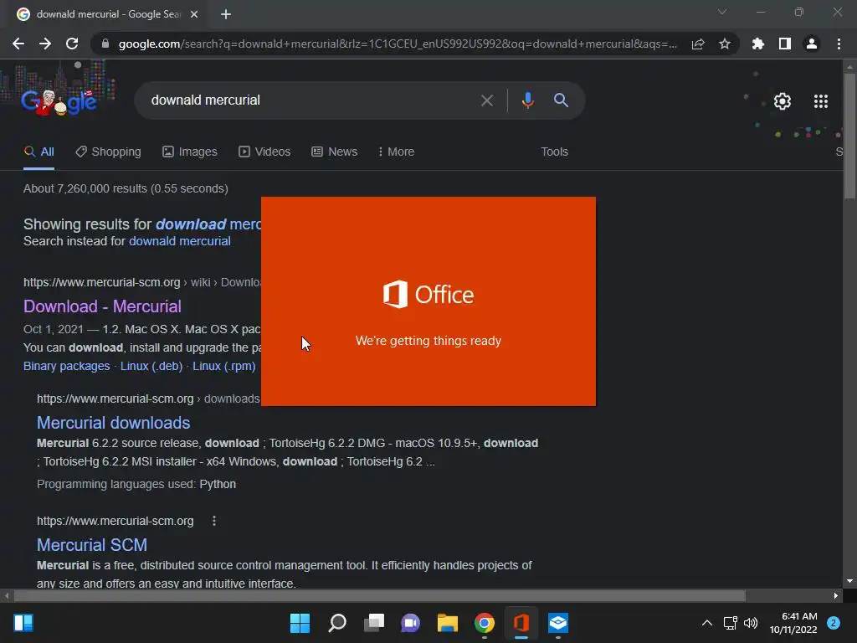The image size is (857, 643).
Task: Expand the More search filters
Action: pos(396,152)
